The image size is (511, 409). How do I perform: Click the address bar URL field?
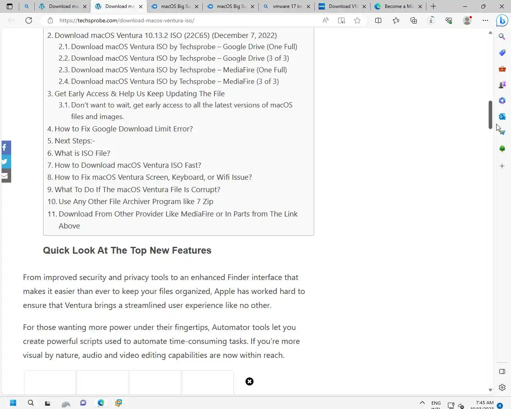188,20
